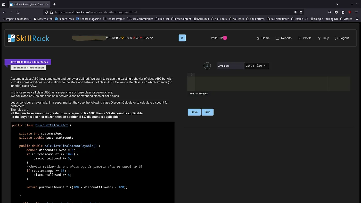Open the white B extension icon
This screenshot has width=361, height=203.
click(336, 12)
